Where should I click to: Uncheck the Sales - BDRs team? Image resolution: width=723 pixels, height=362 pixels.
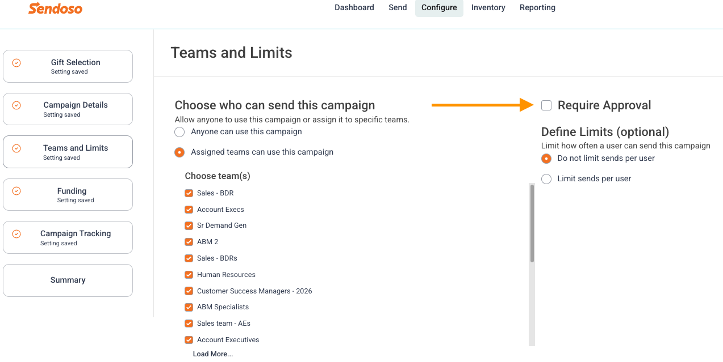coord(189,258)
